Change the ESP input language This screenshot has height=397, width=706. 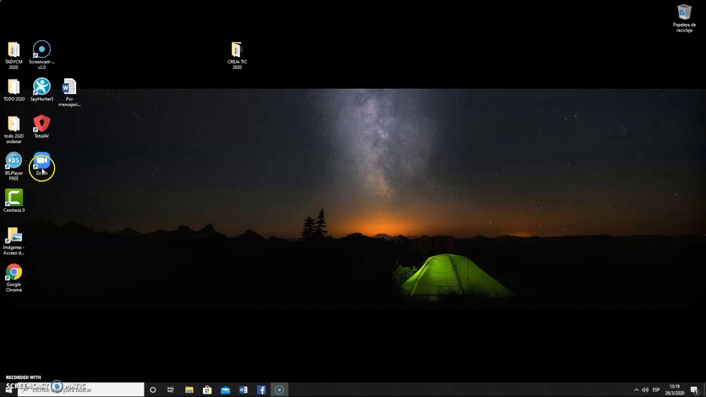point(656,390)
